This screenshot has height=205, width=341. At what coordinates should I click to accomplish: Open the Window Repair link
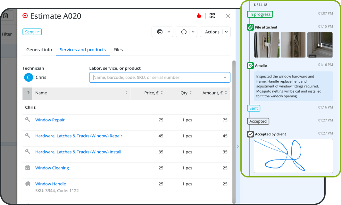click(x=50, y=120)
